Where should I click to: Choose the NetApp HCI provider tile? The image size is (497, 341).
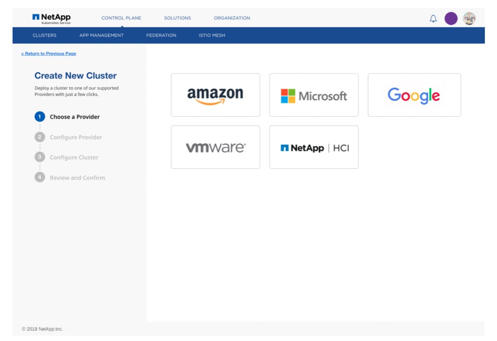(314, 147)
